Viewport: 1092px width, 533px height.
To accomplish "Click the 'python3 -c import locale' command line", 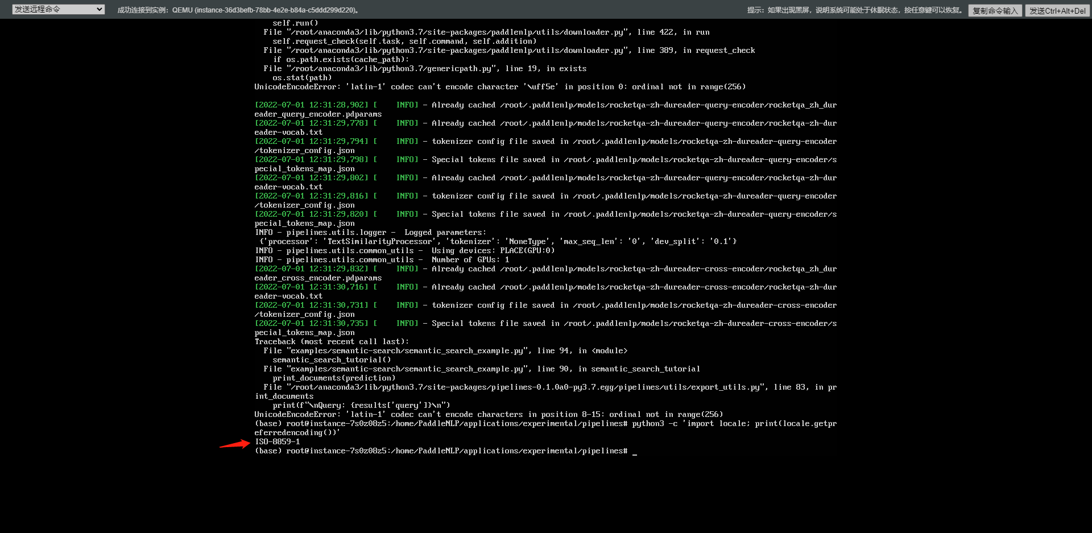I will pyautogui.click(x=545, y=428).
